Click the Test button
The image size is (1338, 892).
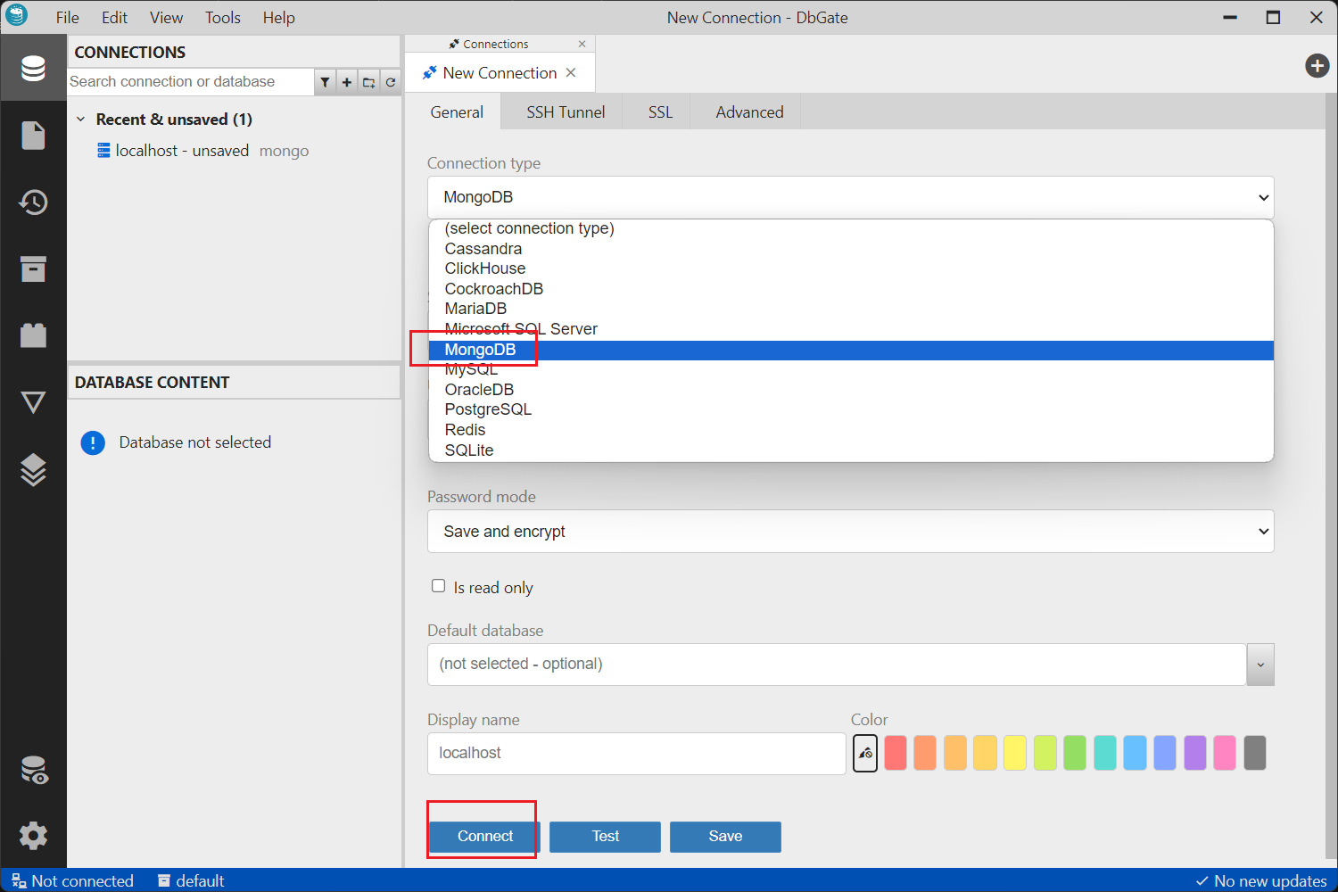point(605,837)
